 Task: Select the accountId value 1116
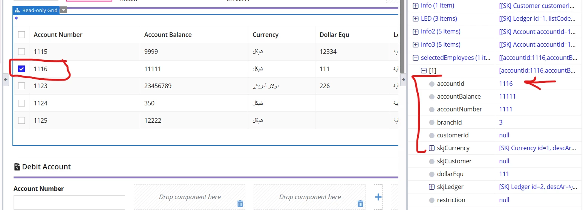tap(506, 84)
